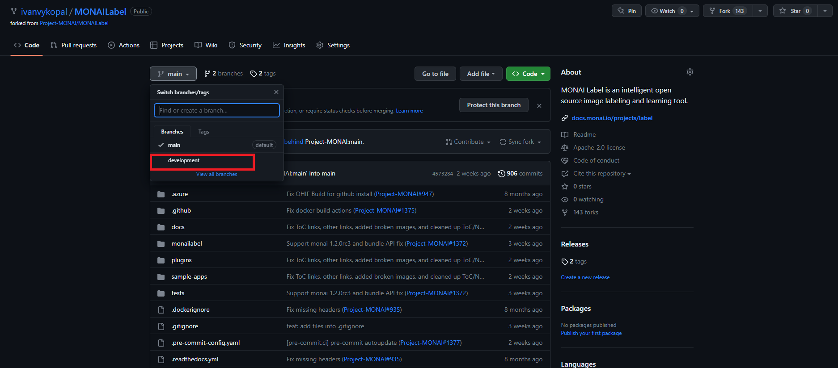
Task: Click the eye icon next to 0 watching
Action: pyautogui.click(x=565, y=199)
